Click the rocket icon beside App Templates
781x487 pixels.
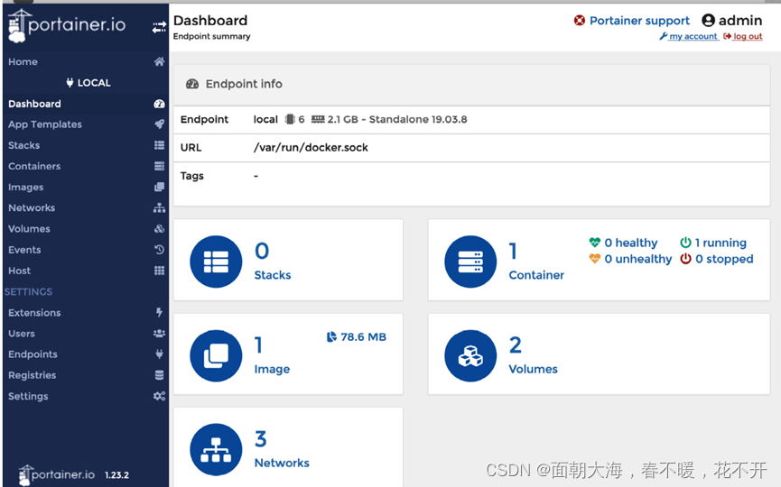[x=159, y=124]
